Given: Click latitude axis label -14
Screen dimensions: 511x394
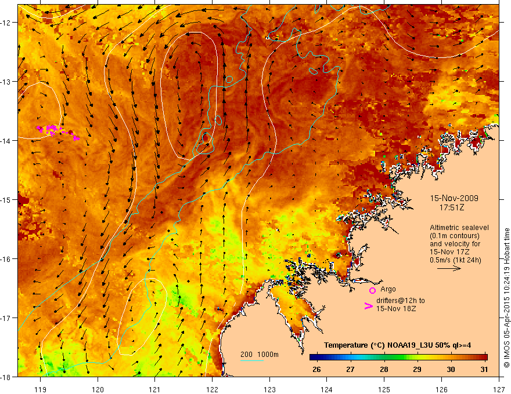Looking at the screenshot, I should pyautogui.click(x=6, y=141).
